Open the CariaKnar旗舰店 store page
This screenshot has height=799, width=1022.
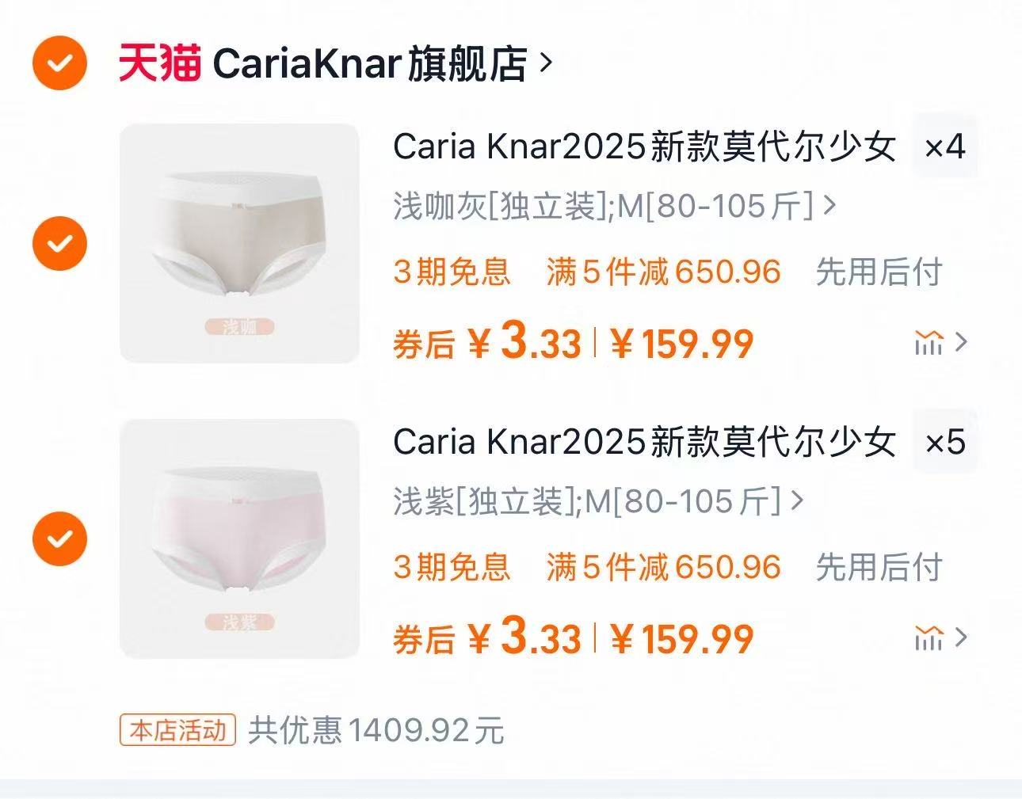[x=369, y=63]
